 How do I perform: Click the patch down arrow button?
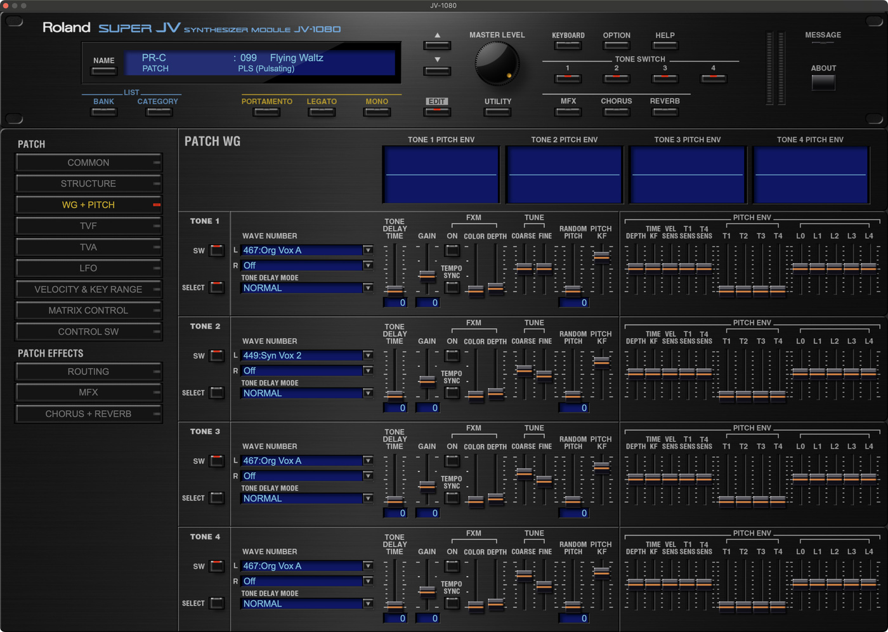coord(437,70)
